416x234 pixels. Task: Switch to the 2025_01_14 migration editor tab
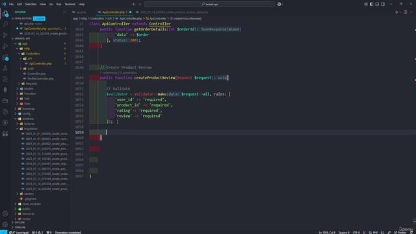click(x=174, y=12)
